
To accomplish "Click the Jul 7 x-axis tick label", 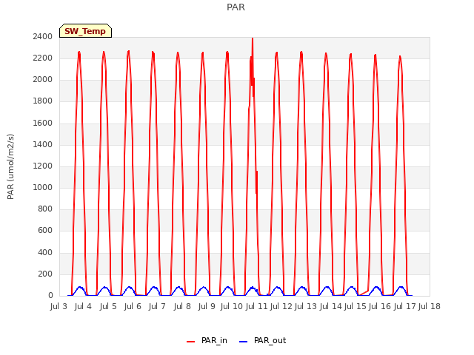I will (x=157, y=306).
